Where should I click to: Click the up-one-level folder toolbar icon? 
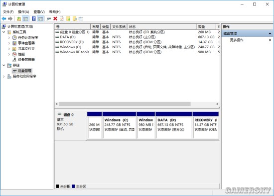click(19, 19)
